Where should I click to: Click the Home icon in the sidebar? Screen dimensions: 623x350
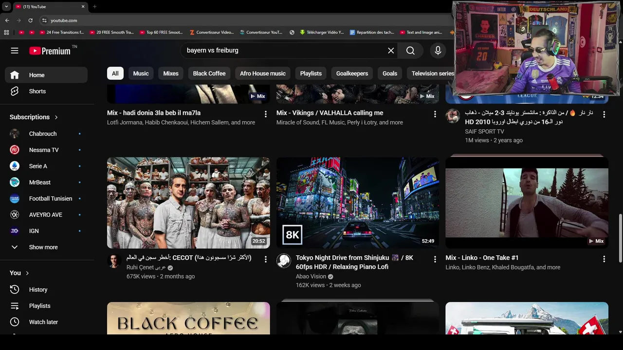pos(15,75)
